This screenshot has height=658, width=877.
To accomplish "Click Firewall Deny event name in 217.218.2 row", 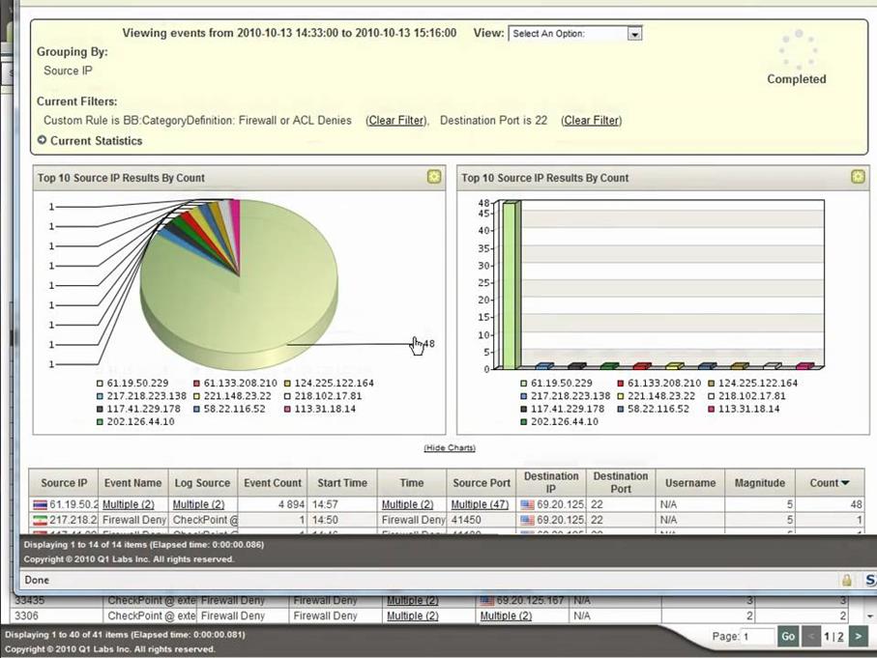I will point(134,520).
